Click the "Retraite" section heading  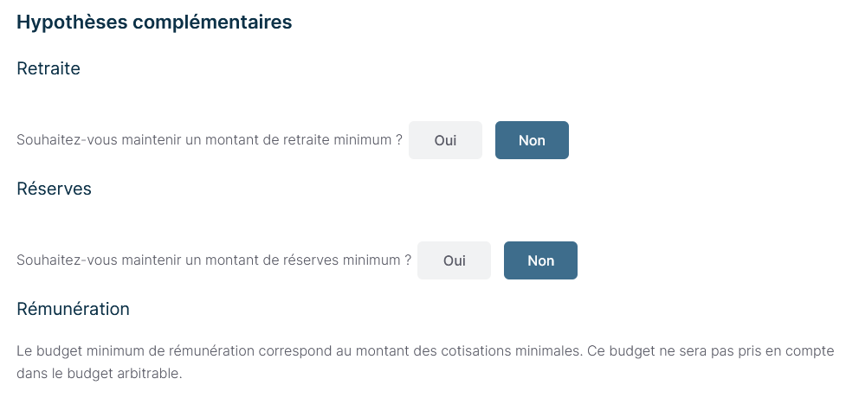[x=48, y=68]
